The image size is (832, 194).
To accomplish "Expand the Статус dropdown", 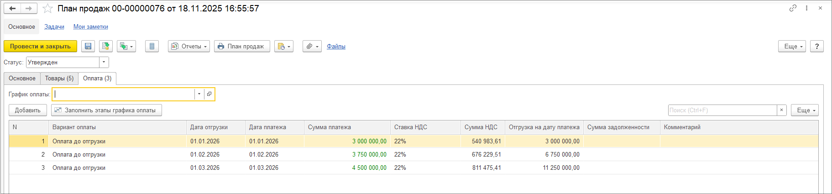I will (x=104, y=62).
